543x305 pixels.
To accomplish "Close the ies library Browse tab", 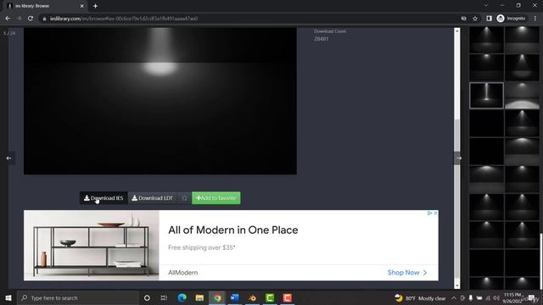I will (82, 6).
